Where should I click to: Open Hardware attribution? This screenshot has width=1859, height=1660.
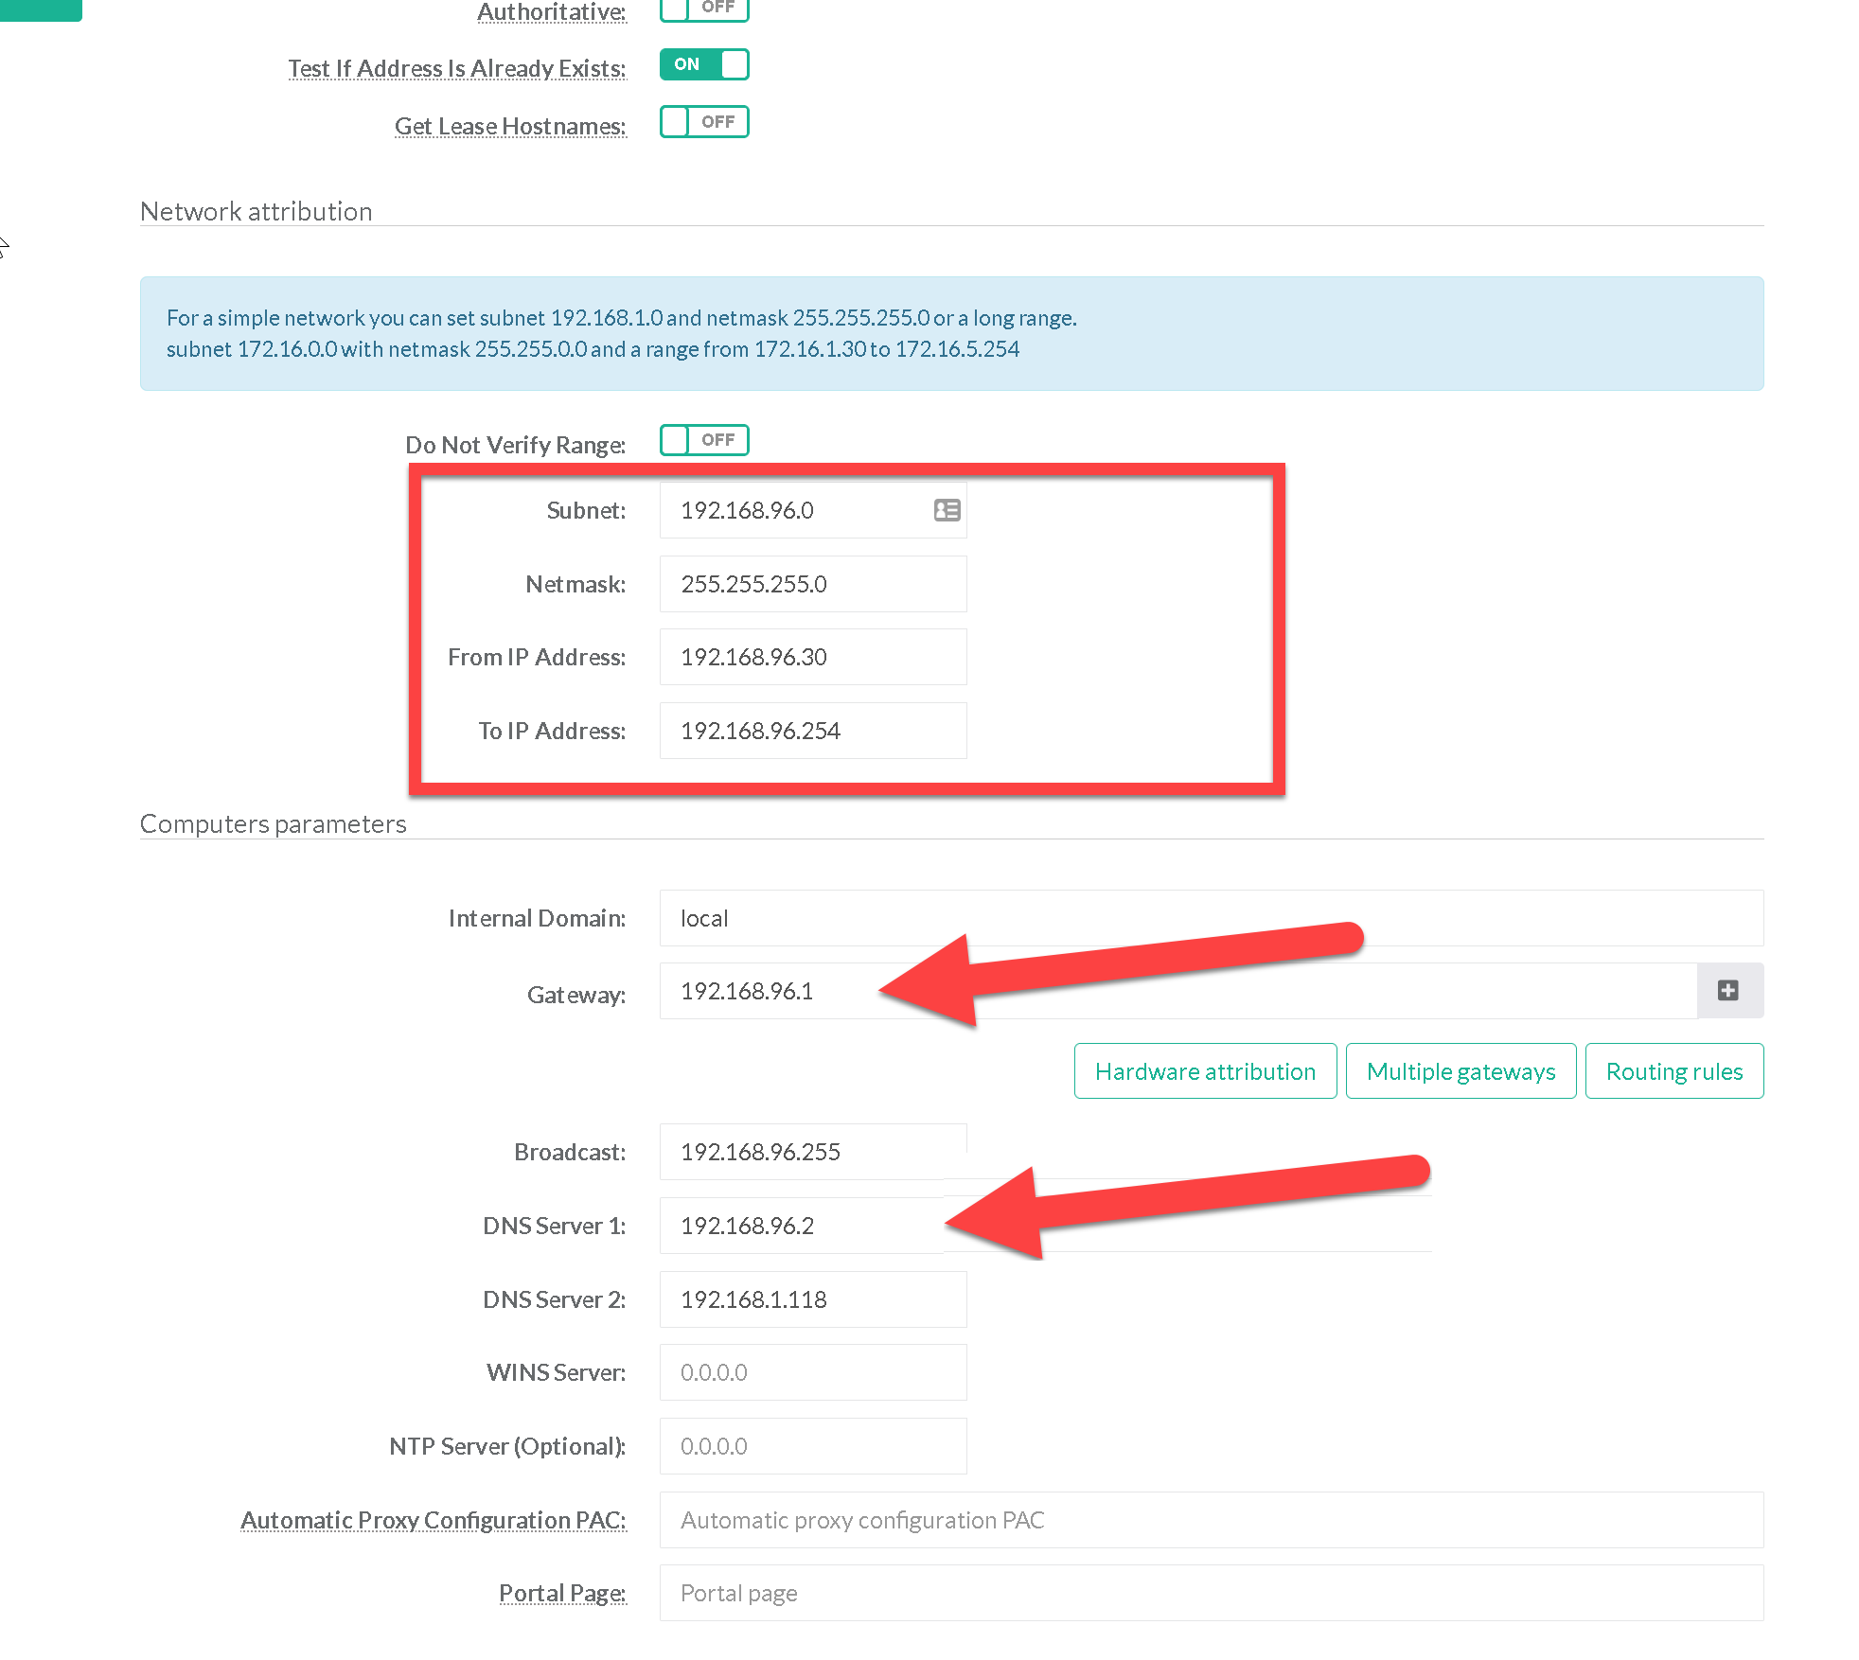click(1205, 1071)
